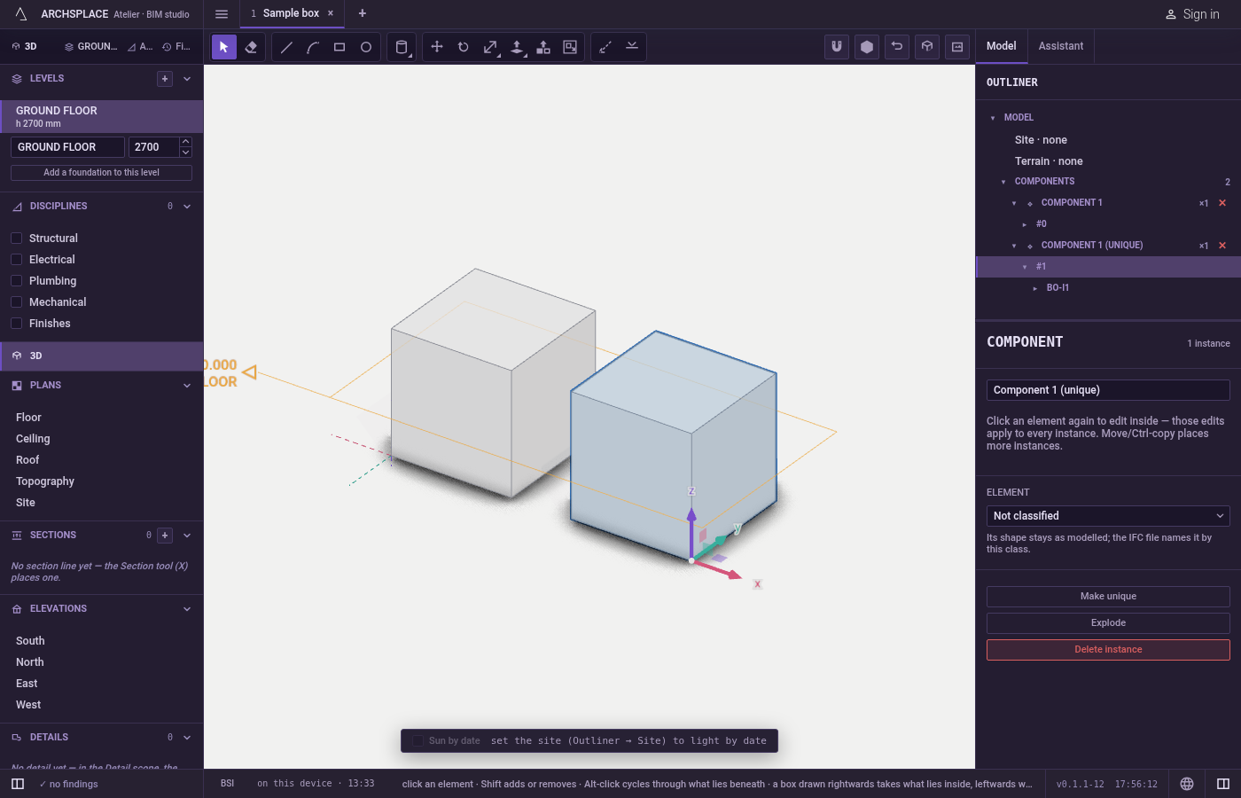Activate the Move tool
1241x798 pixels.
pyautogui.click(x=437, y=47)
